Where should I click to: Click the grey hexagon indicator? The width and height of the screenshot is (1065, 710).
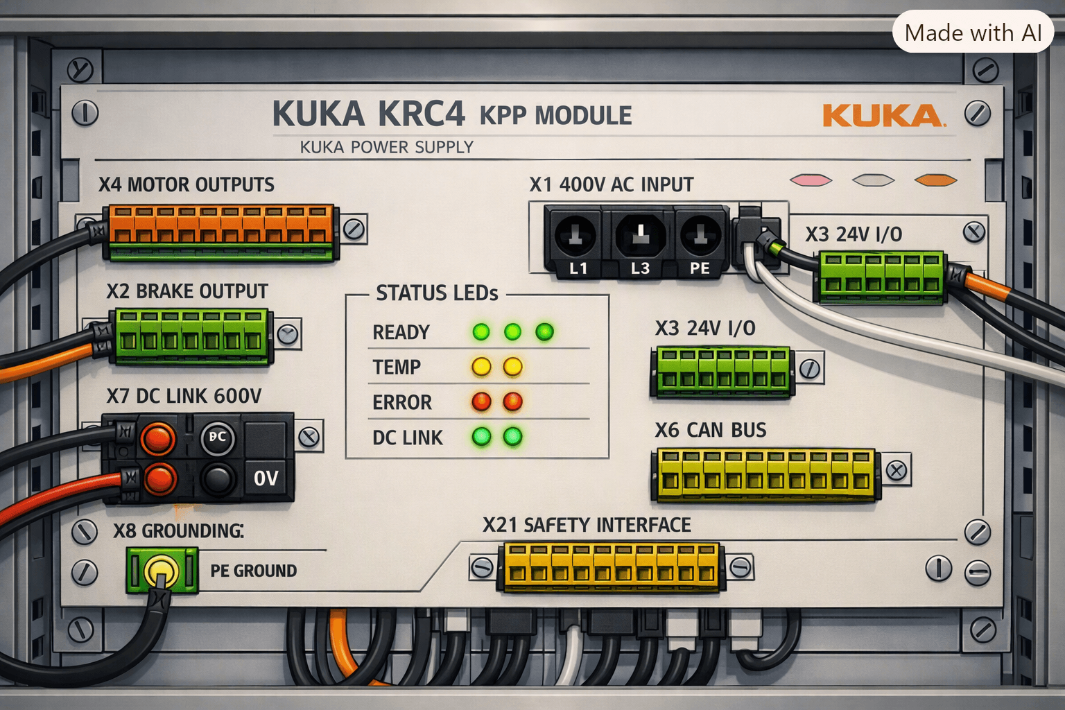873,180
